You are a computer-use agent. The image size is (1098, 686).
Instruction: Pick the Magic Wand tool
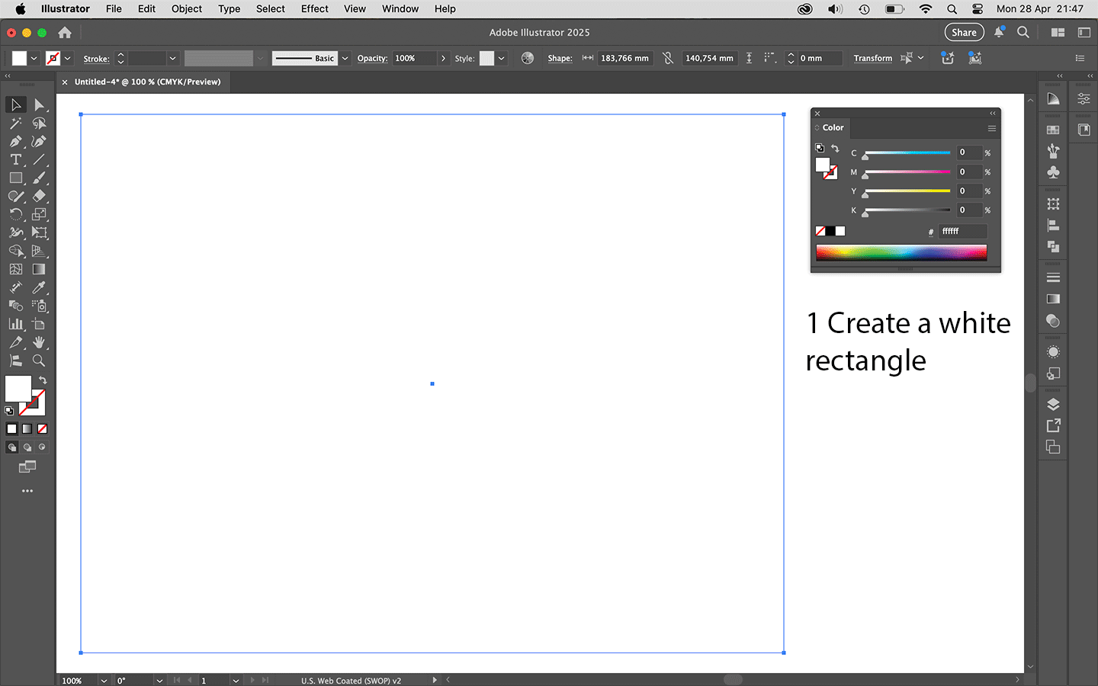click(x=15, y=123)
